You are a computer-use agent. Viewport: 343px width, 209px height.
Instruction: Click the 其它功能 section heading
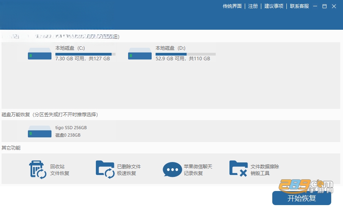(x=11, y=148)
